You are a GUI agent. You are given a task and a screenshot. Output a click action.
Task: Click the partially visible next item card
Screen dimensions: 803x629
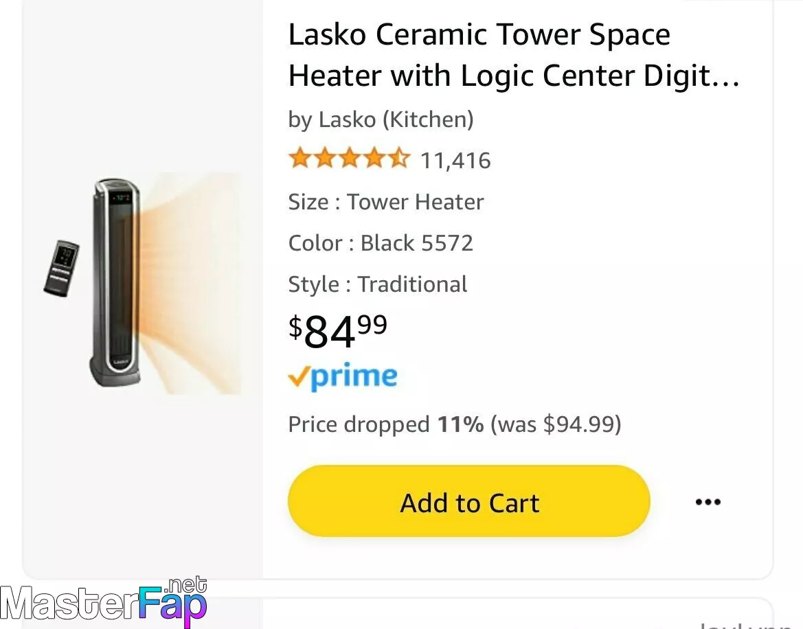(517, 613)
